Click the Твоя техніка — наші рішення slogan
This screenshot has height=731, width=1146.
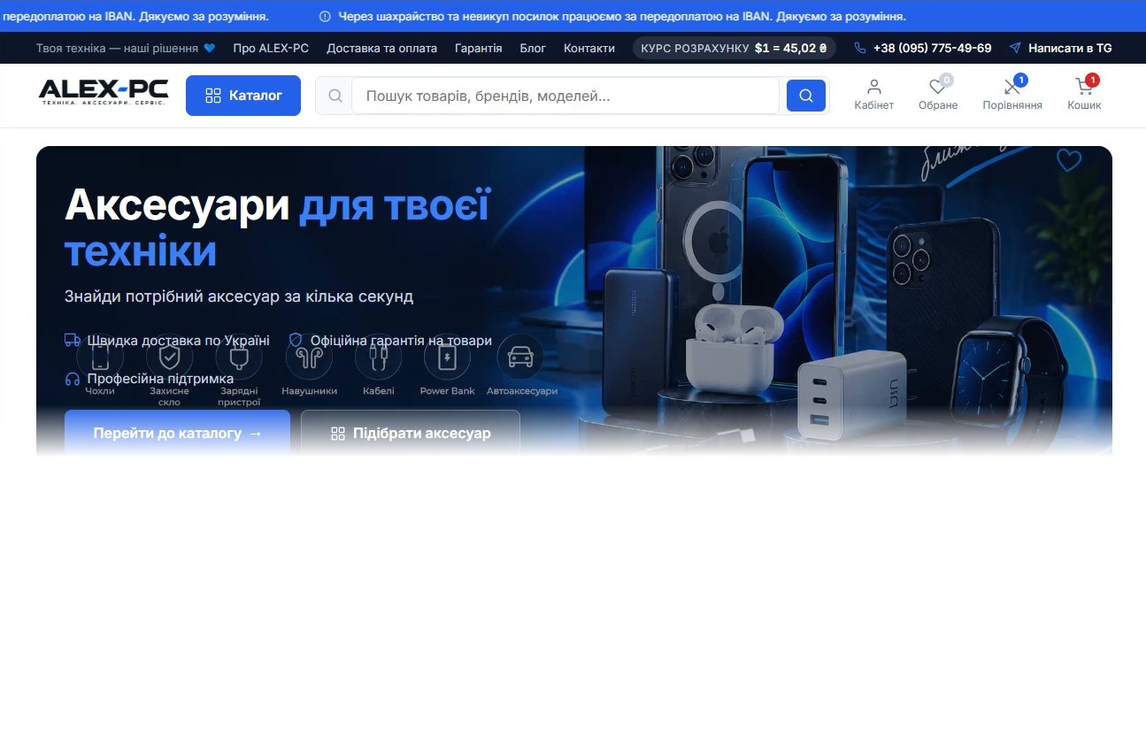click(x=126, y=48)
